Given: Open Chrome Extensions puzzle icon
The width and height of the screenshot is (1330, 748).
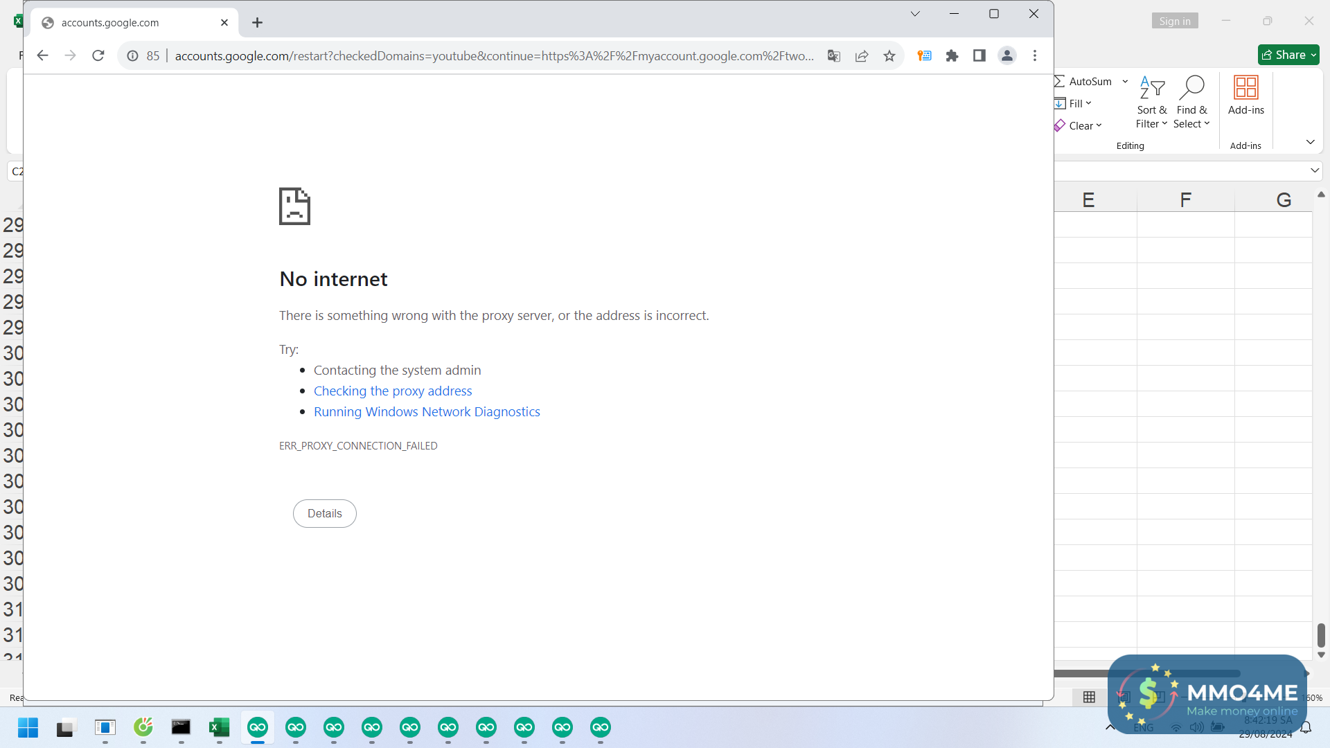Looking at the screenshot, I should tap(952, 56).
